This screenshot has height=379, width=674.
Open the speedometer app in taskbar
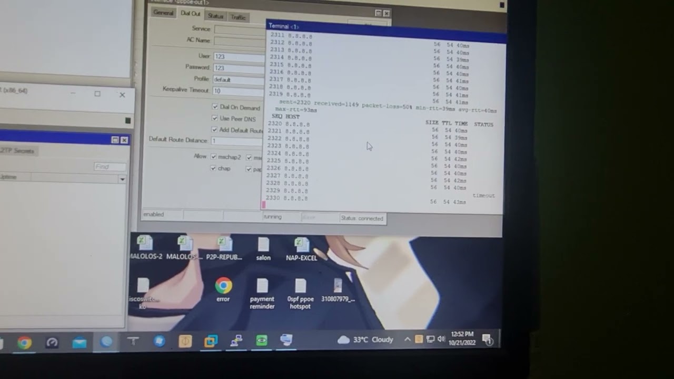52,343
